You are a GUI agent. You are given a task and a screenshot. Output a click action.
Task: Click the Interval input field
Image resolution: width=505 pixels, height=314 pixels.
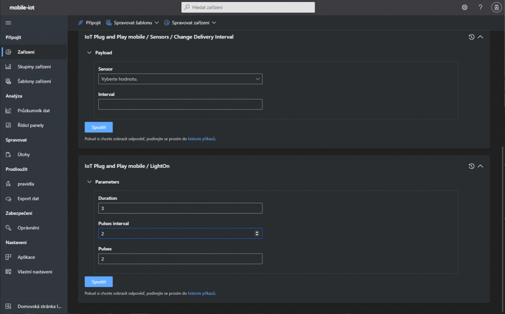pos(180,104)
